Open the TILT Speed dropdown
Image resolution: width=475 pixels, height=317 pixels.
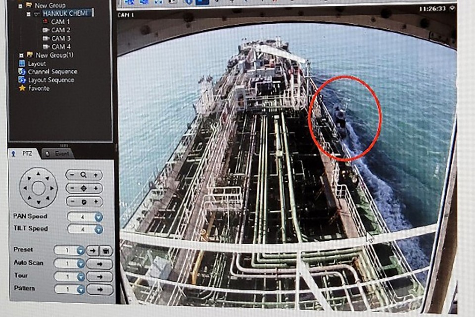coord(98,229)
